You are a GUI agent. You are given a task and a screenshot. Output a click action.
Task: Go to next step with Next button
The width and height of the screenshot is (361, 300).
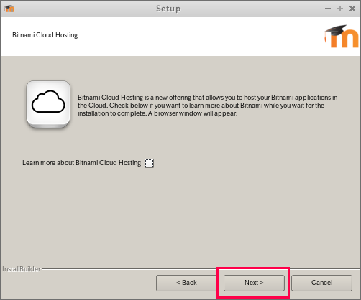point(254,283)
